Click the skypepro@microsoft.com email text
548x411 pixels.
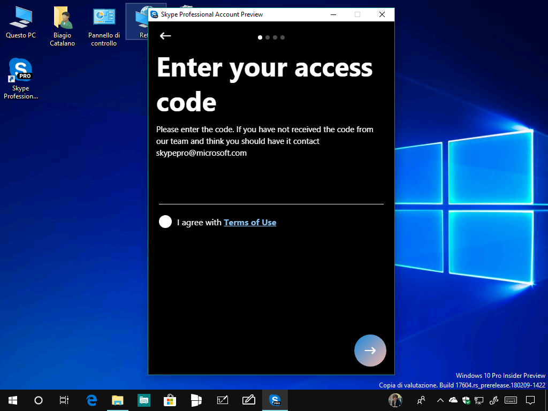pyautogui.click(x=201, y=153)
